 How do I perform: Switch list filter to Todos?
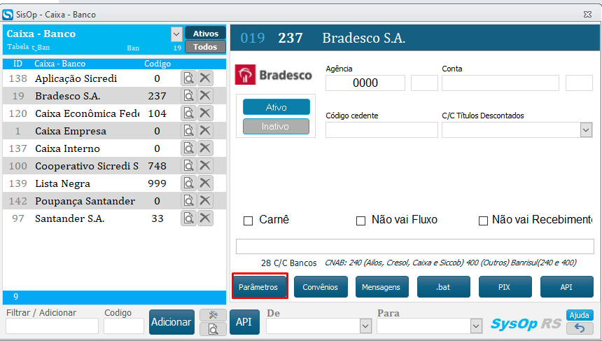coord(205,47)
